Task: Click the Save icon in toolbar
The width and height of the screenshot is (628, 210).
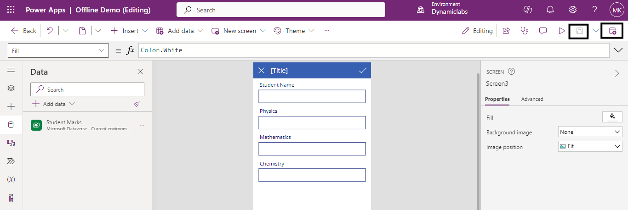Action: [580, 31]
